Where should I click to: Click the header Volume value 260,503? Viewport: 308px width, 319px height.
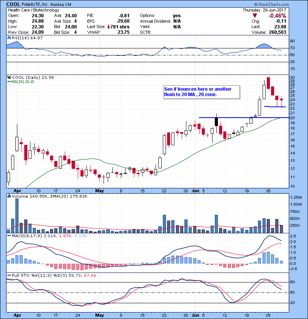pos(278,32)
